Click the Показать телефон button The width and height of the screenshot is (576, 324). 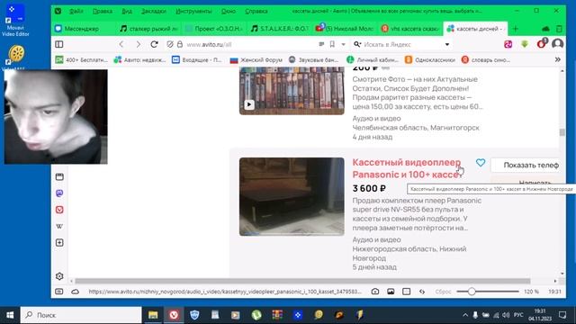526,166
